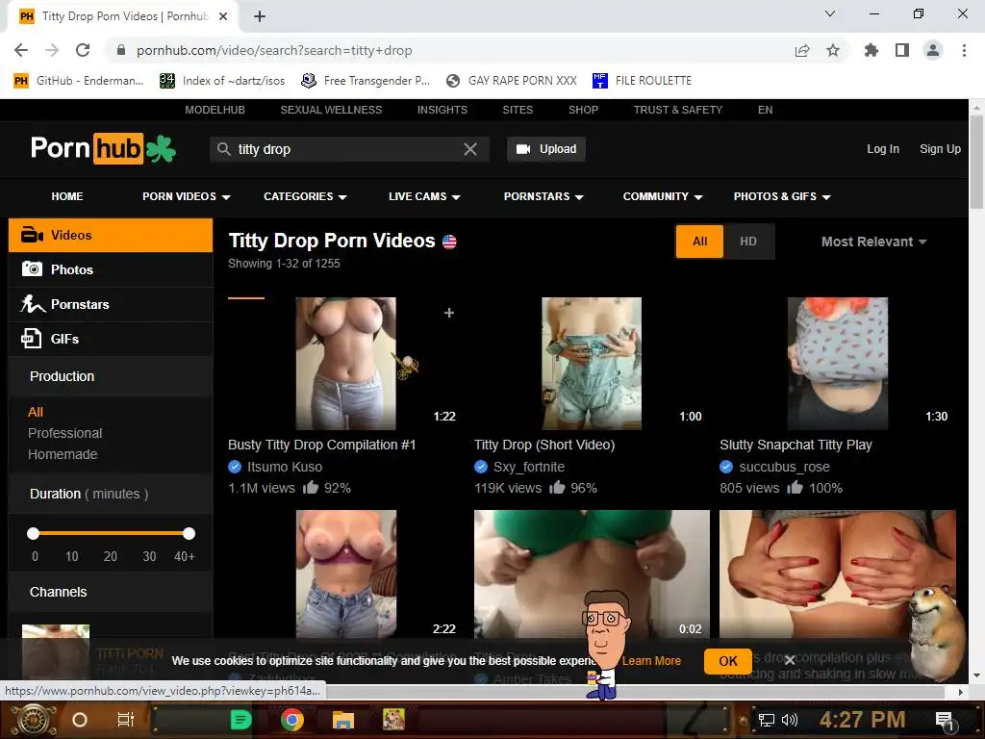
Task: Open the share this page icon
Action: [802, 50]
